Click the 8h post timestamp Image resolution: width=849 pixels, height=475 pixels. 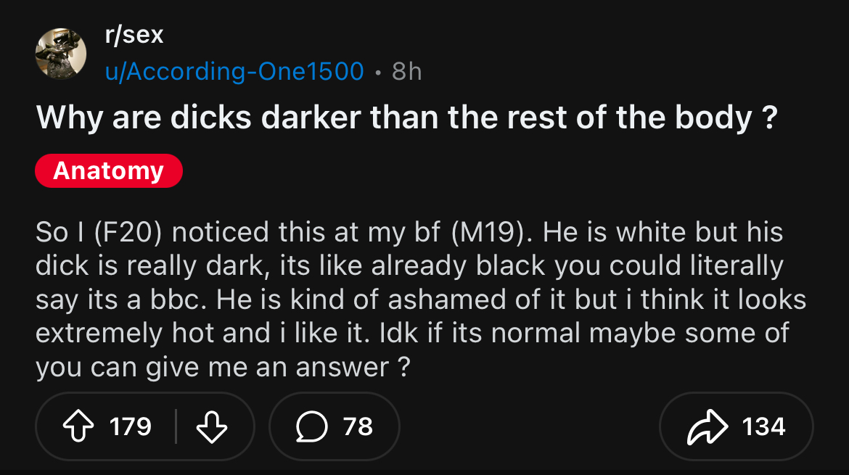point(406,71)
